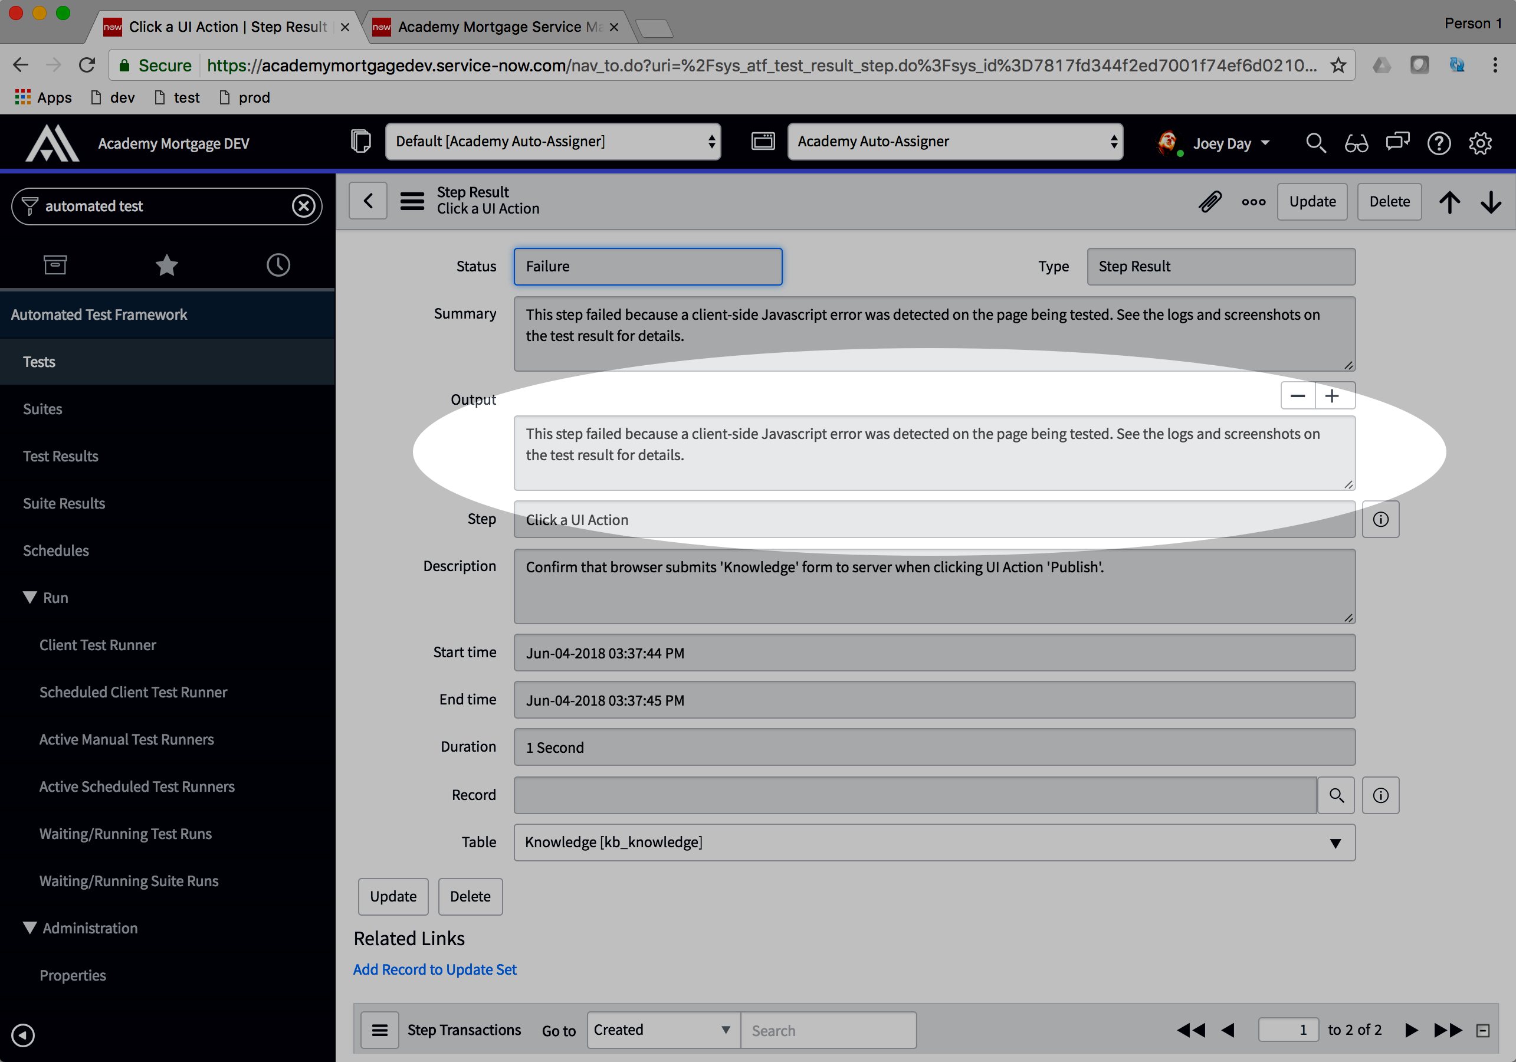Click the top Delete button

[x=1389, y=201]
